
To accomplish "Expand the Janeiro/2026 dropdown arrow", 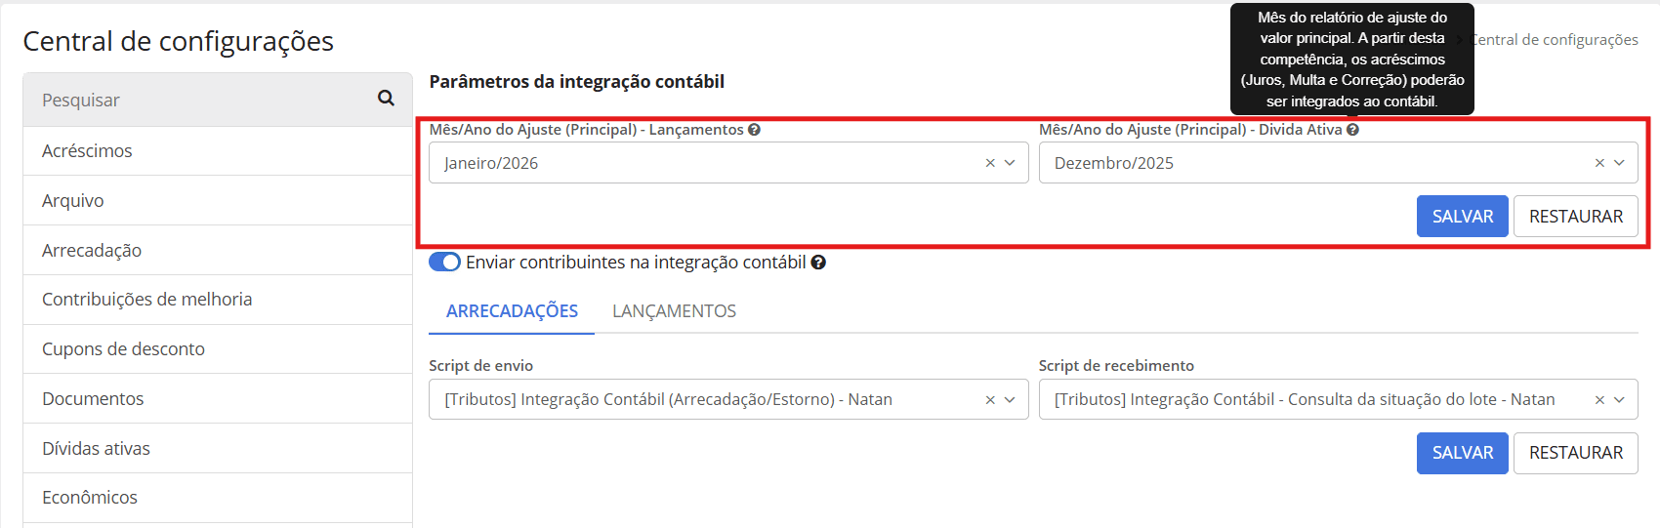I will (x=1010, y=163).
